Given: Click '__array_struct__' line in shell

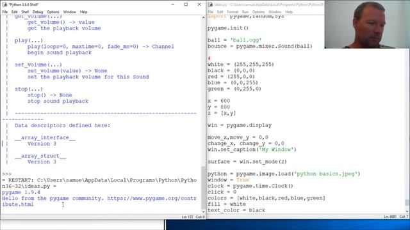Looking at the screenshot, I should click(40, 156).
